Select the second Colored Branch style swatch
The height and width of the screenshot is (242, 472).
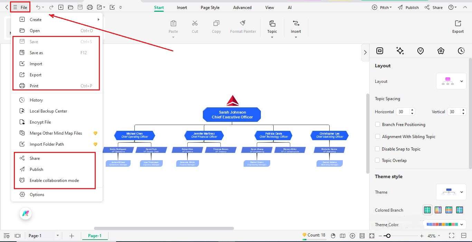[438, 210]
